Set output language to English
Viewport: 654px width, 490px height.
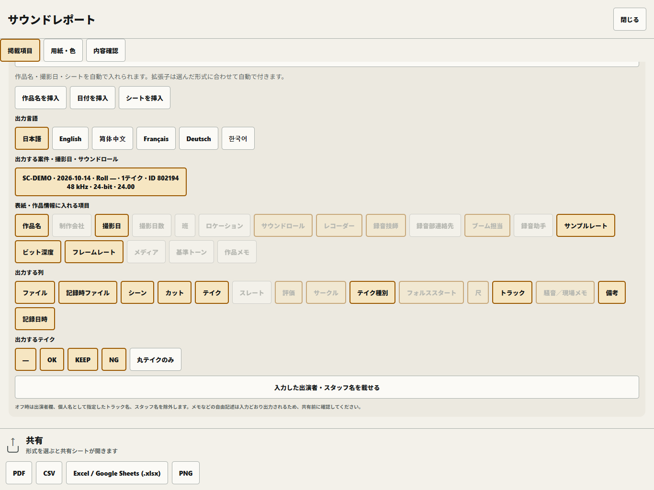pyautogui.click(x=70, y=138)
